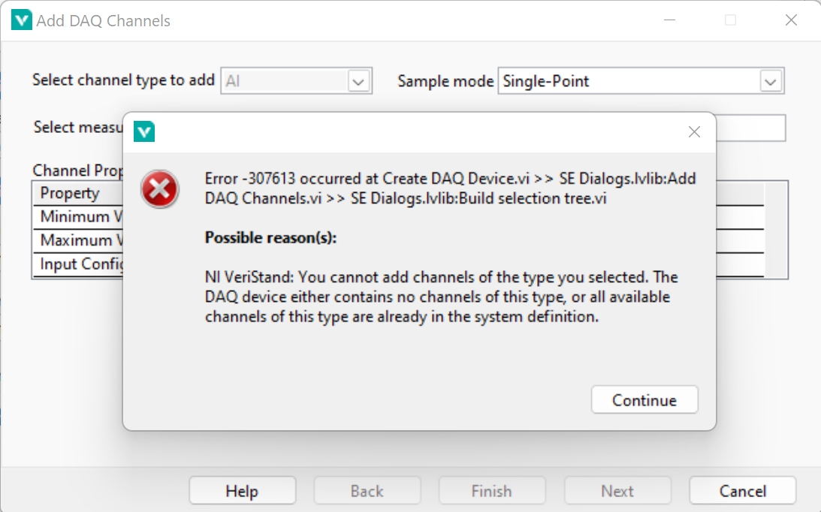This screenshot has height=512, width=821.
Task: Click the Back button
Action: coord(367,491)
